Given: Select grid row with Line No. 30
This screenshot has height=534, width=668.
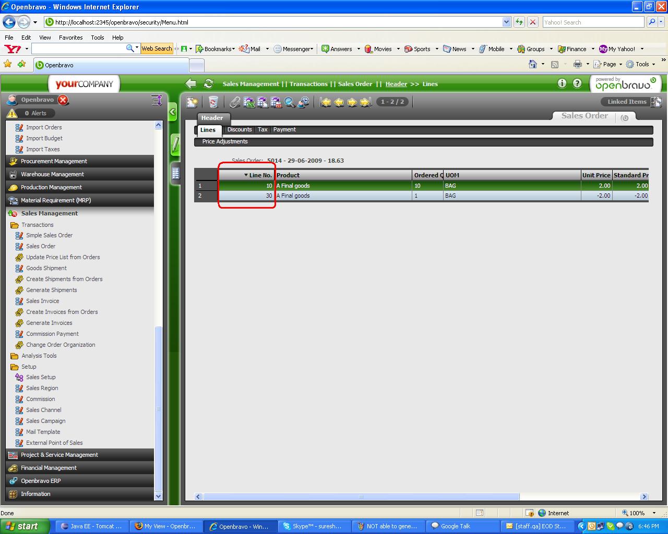Looking at the screenshot, I should coord(421,196).
